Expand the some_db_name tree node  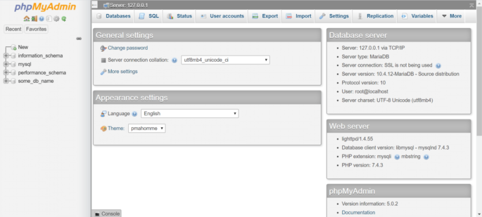click(5, 81)
